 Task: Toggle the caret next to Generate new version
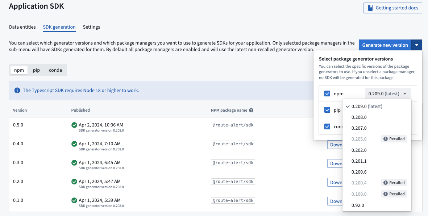point(416,45)
